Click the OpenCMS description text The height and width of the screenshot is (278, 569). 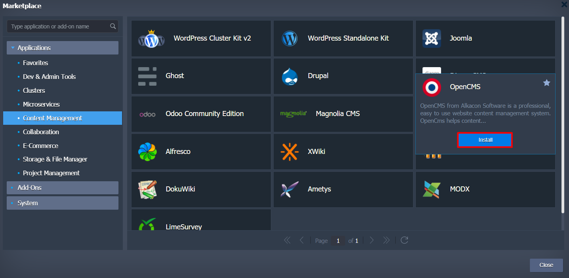pyautogui.click(x=485, y=113)
